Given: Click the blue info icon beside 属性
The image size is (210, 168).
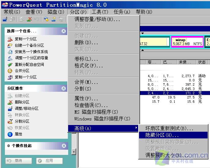Looking at the screenshot, I should (10, 134).
